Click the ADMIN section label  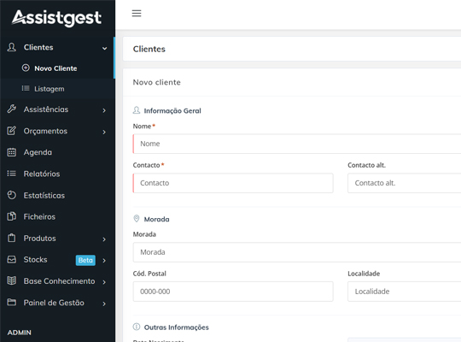pyautogui.click(x=19, y=333)
